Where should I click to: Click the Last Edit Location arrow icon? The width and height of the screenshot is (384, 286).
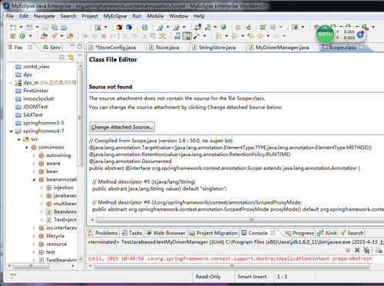point(250,36)
